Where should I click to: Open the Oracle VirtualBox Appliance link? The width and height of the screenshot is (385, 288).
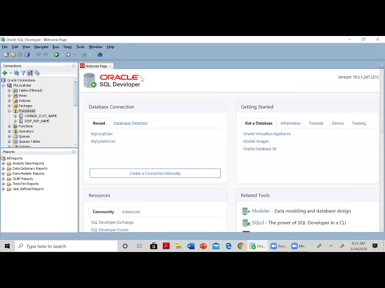tap(267, 134)
